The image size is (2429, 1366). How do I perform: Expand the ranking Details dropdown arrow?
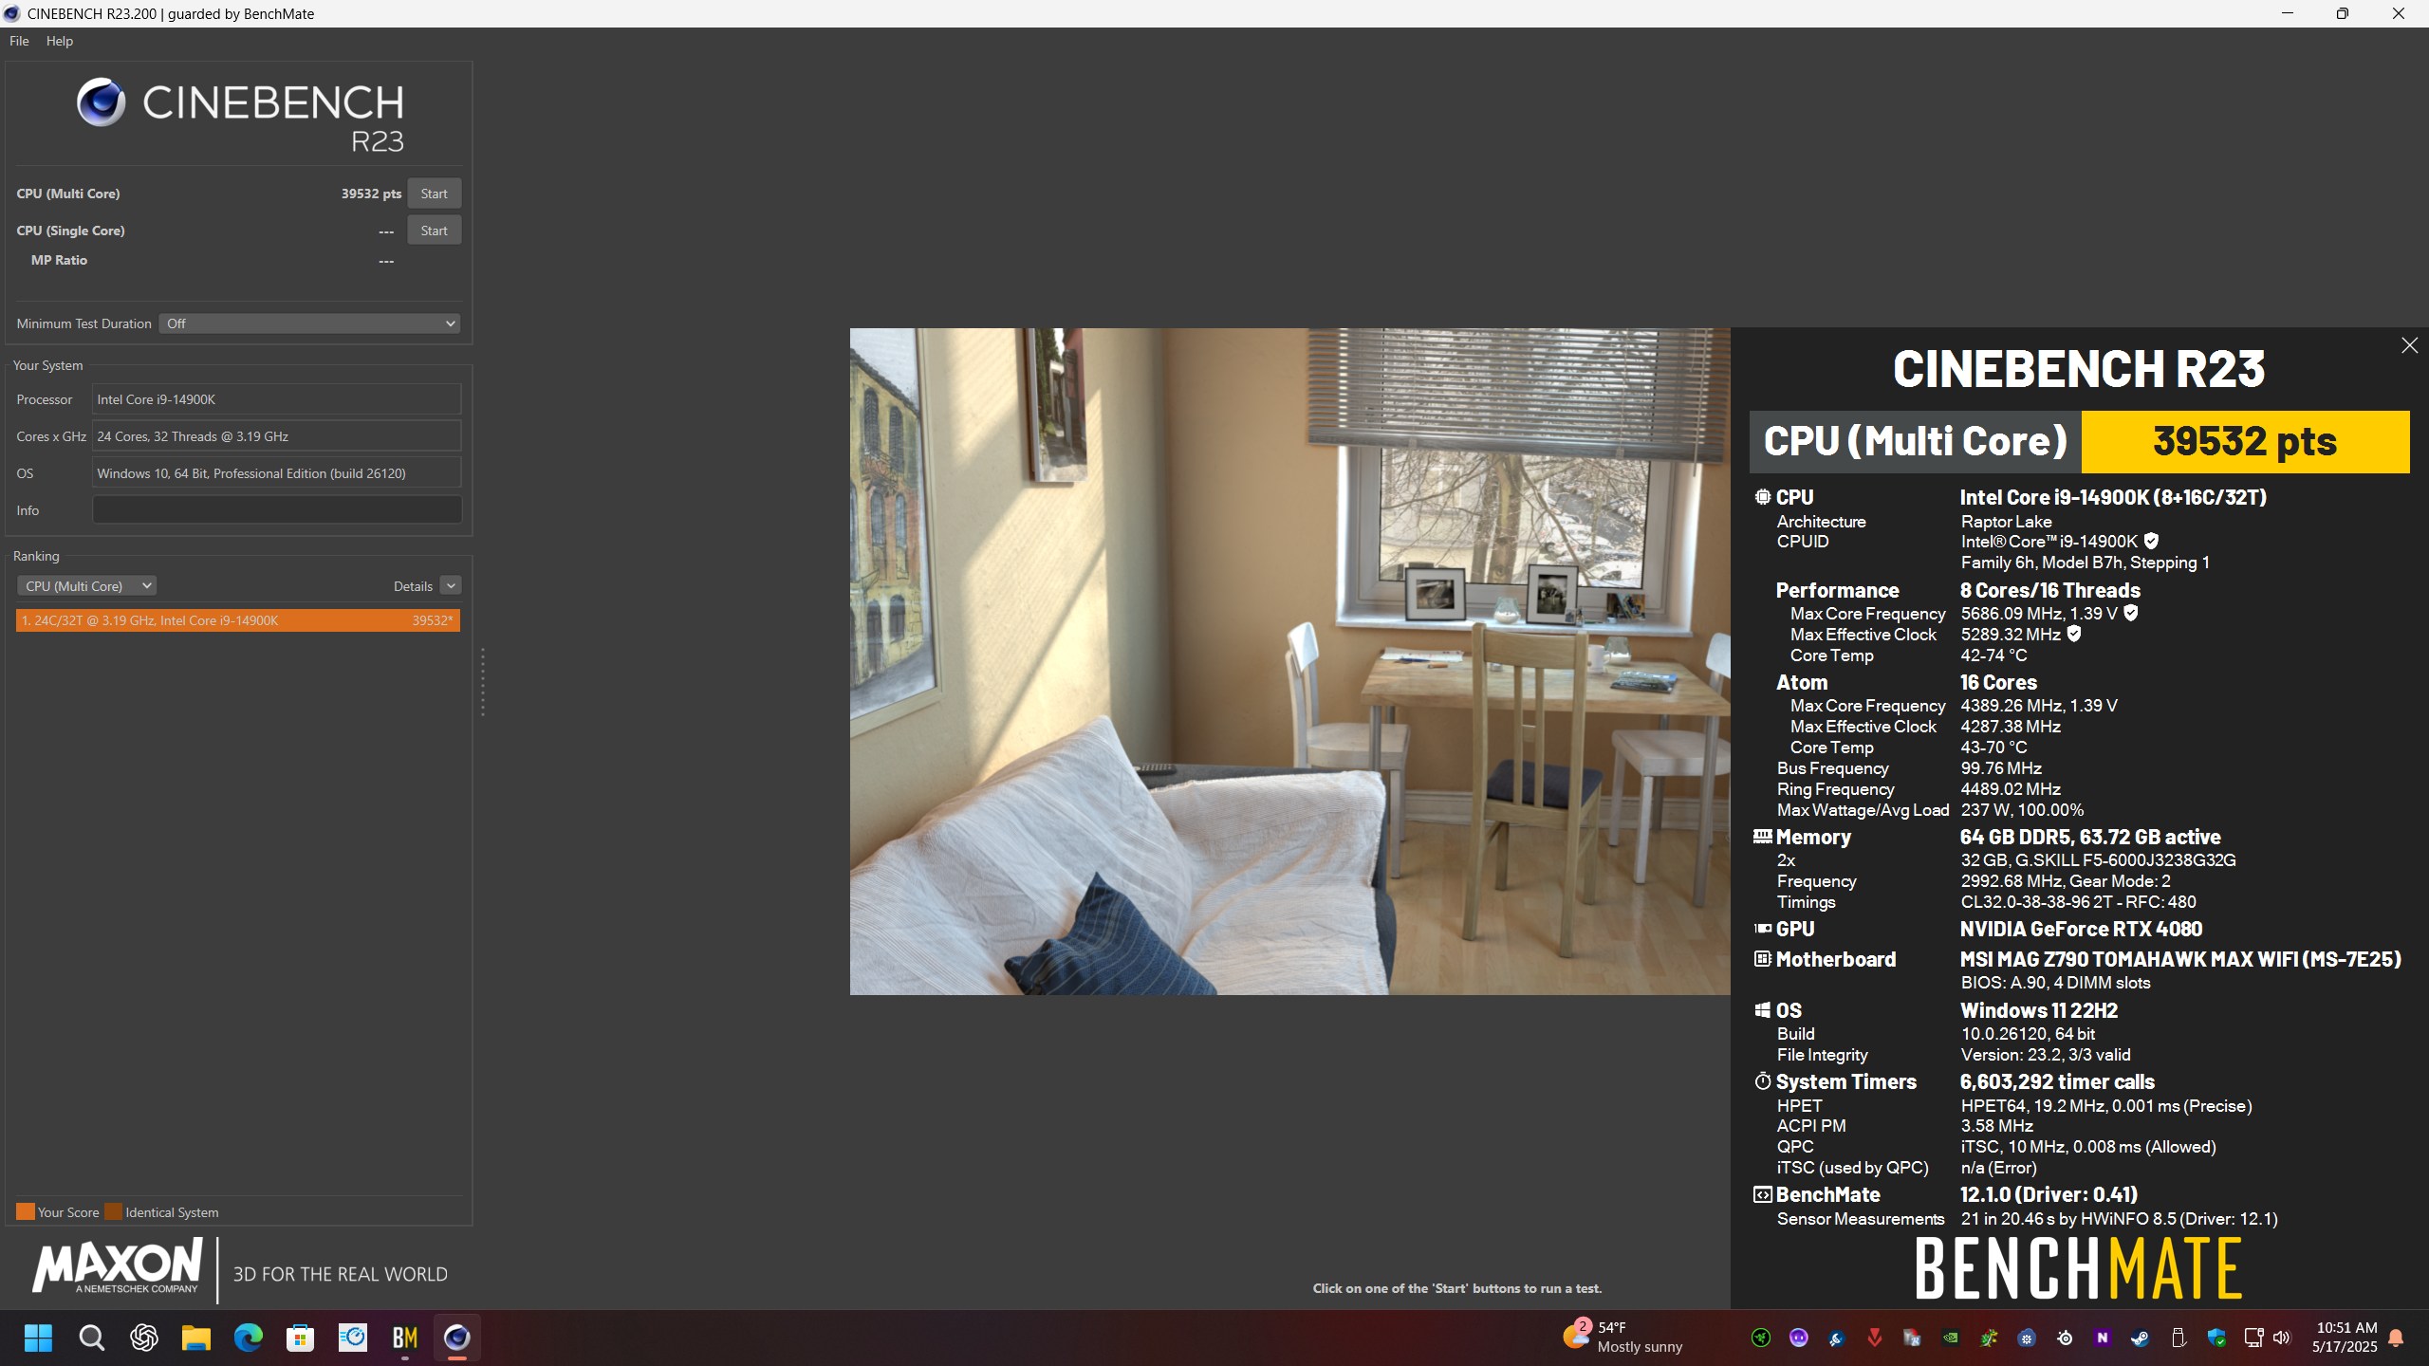(x=451, y=586)
